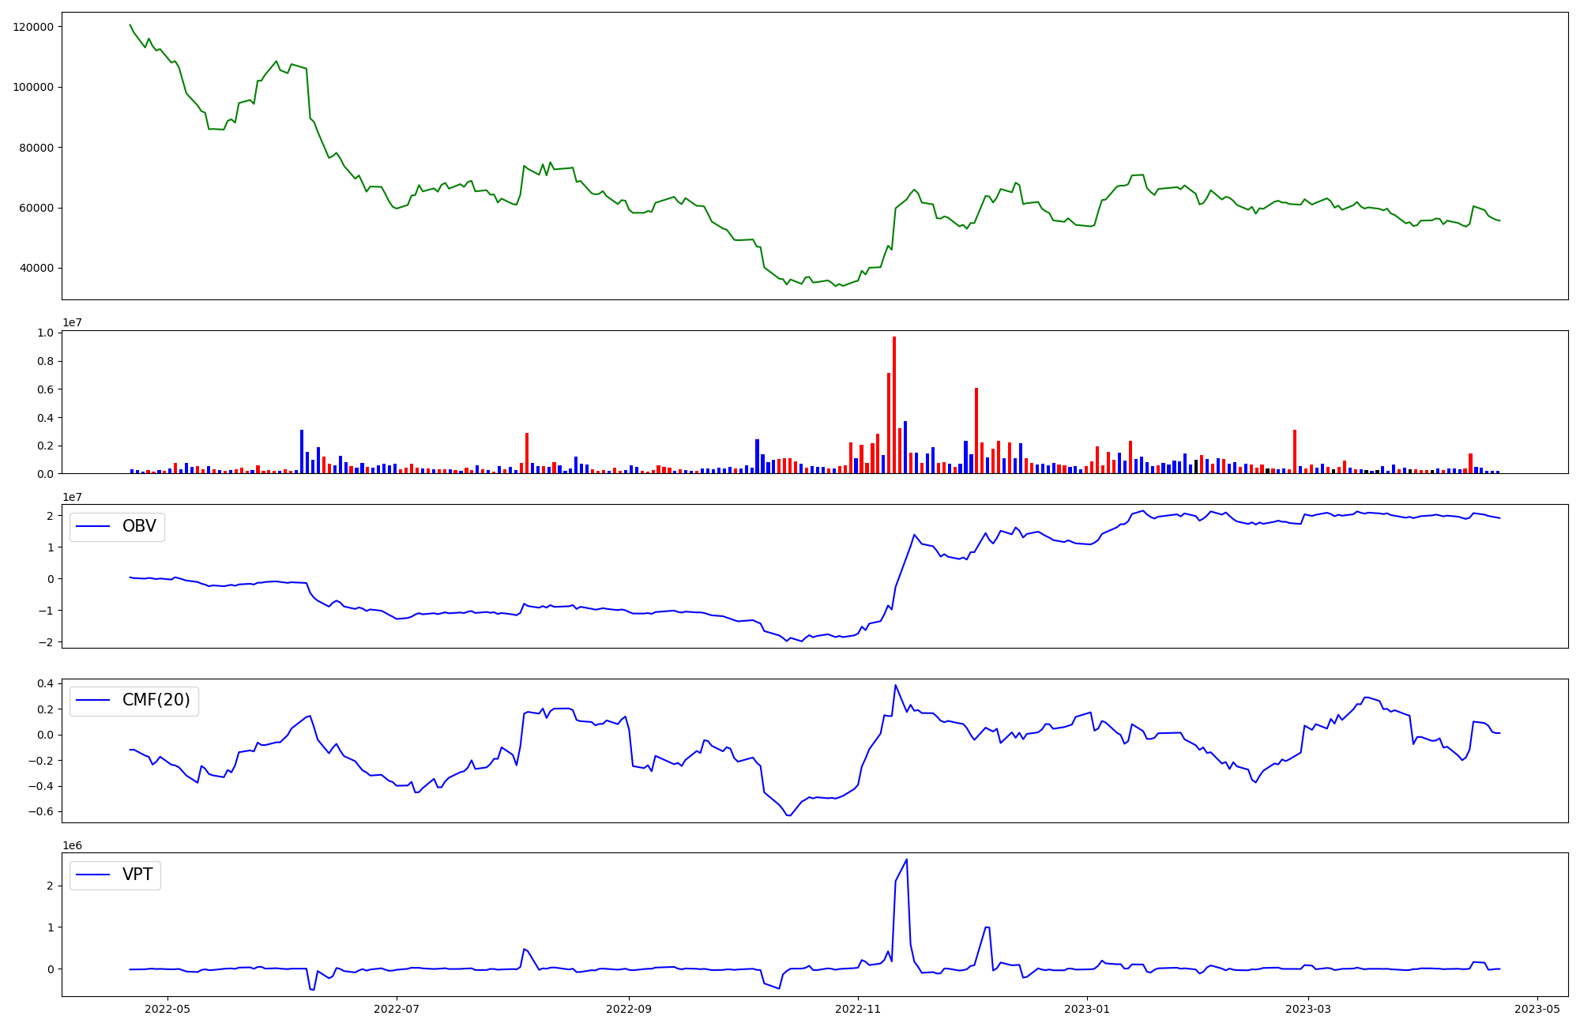Click the 2023-05 x-axis tick label
This screenshot has width=1580, height=1027.
click(x=1537, y=1009)
